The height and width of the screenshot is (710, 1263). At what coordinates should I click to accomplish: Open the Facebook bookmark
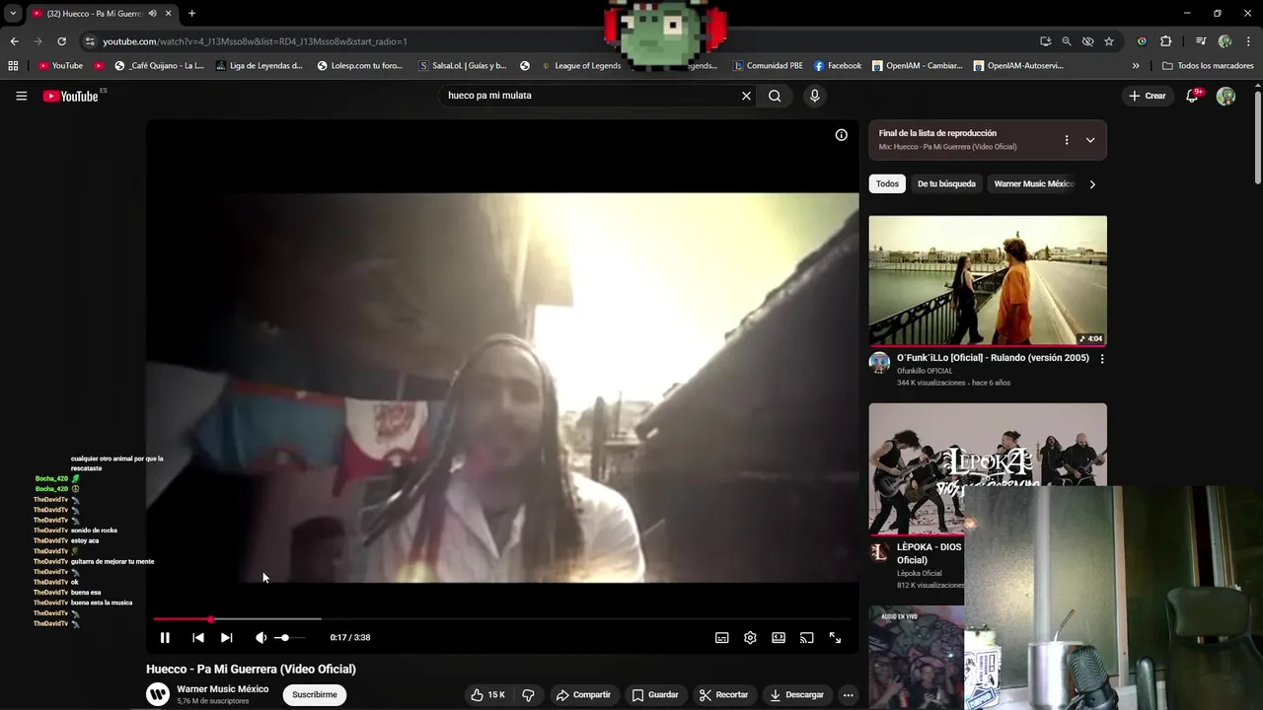[x=838, y=66]
